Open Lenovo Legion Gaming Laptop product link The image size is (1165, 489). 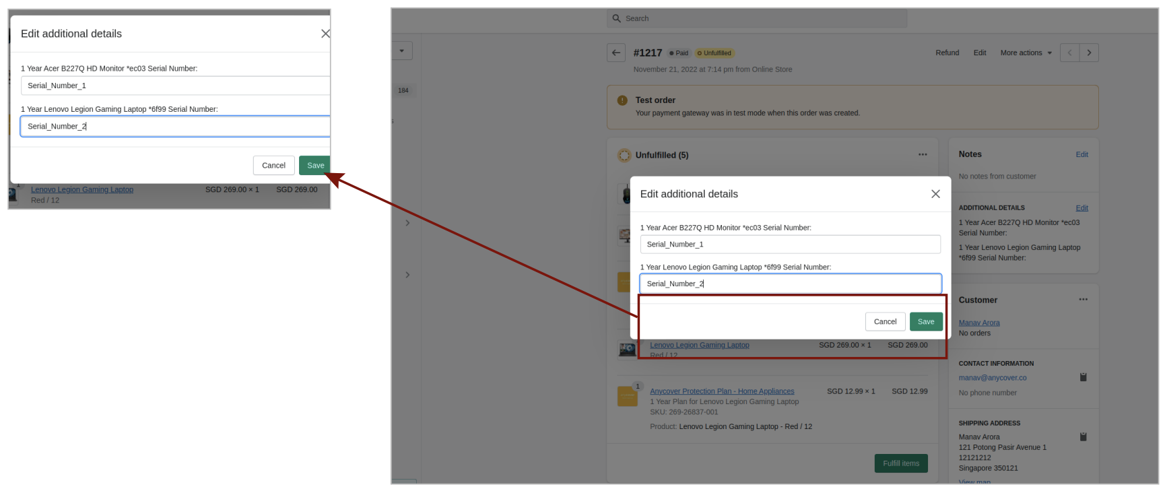pyautogui.click(x=699, y=345)
